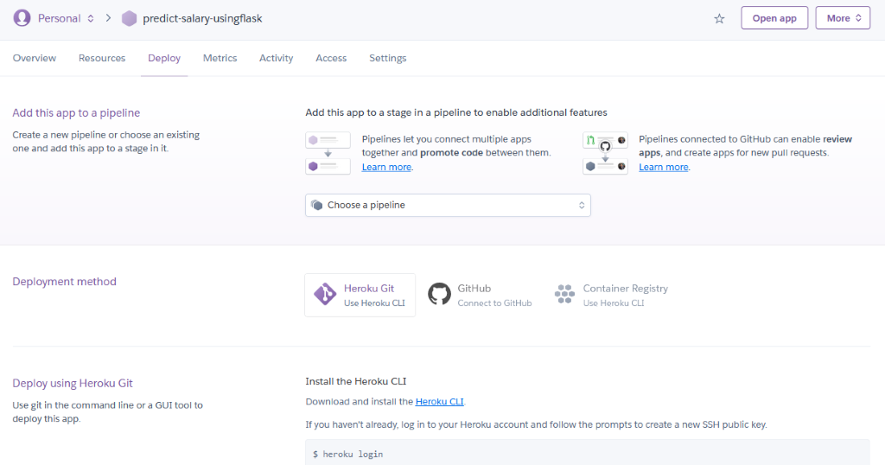Image resolution: width=885 pixels, height=465 pixels.
Task: Follow Learn more link about promote code
Action: 386,167
